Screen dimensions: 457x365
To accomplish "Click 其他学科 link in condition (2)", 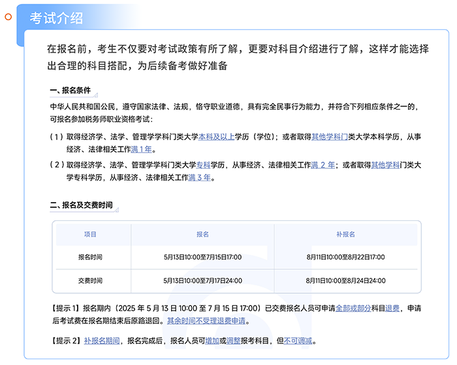I will [x=385, y=165].
